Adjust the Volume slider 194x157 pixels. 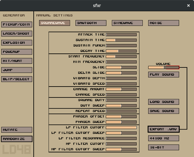[164, 67]
